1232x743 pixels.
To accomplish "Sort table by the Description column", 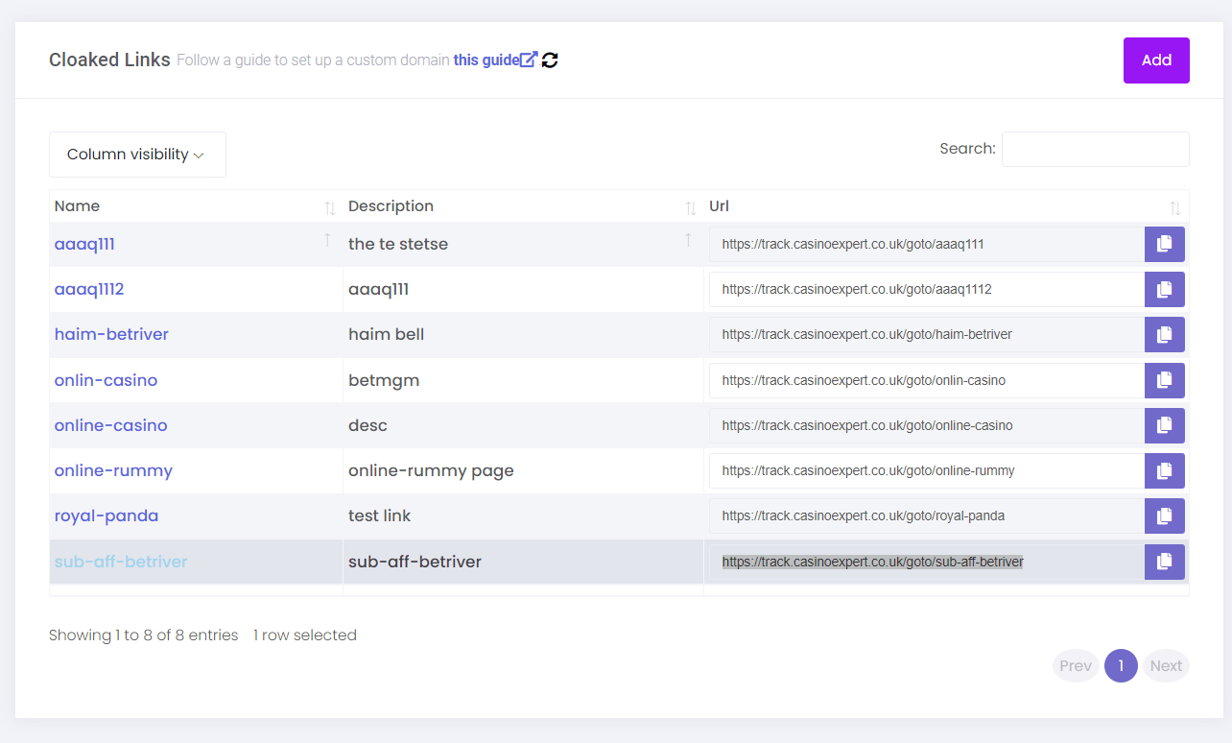I will pos(523,206).
